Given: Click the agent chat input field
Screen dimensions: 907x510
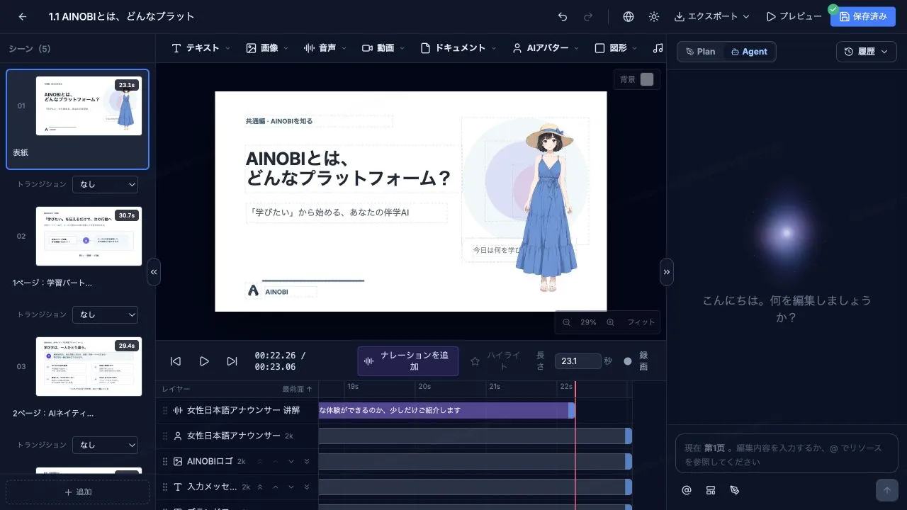Looking at the screenshot, I should (787, 454).
